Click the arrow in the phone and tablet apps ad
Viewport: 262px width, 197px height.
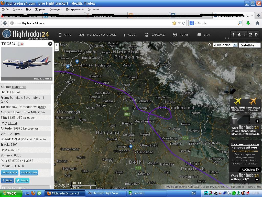click(257, 121)
